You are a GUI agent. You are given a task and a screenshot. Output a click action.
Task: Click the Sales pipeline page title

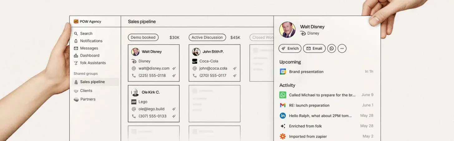point(142,22)
